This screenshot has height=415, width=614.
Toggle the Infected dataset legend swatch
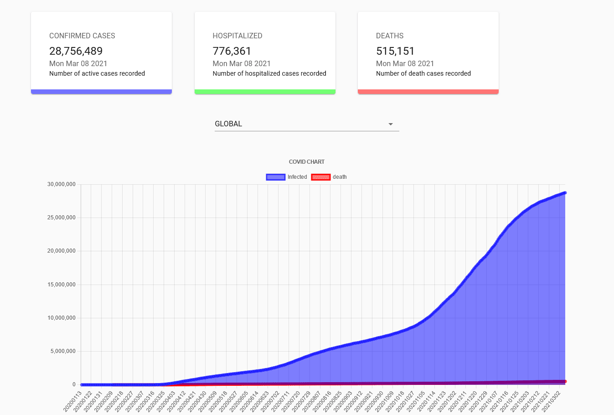(x=276, y=177)
